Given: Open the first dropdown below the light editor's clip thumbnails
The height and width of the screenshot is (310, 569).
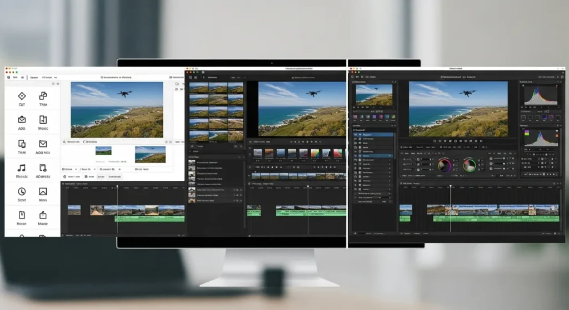Looking at the screenshot, I should 71,169.
